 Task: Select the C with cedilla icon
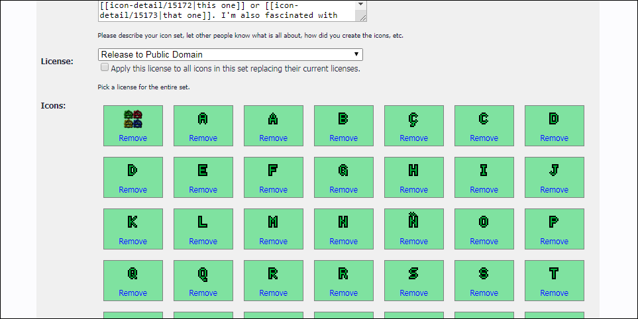(413, 118)
